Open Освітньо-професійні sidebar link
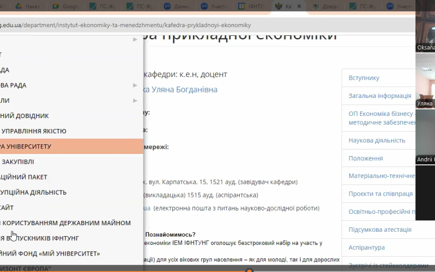Viewport: 435px width, 272px height. click(382, 212)
